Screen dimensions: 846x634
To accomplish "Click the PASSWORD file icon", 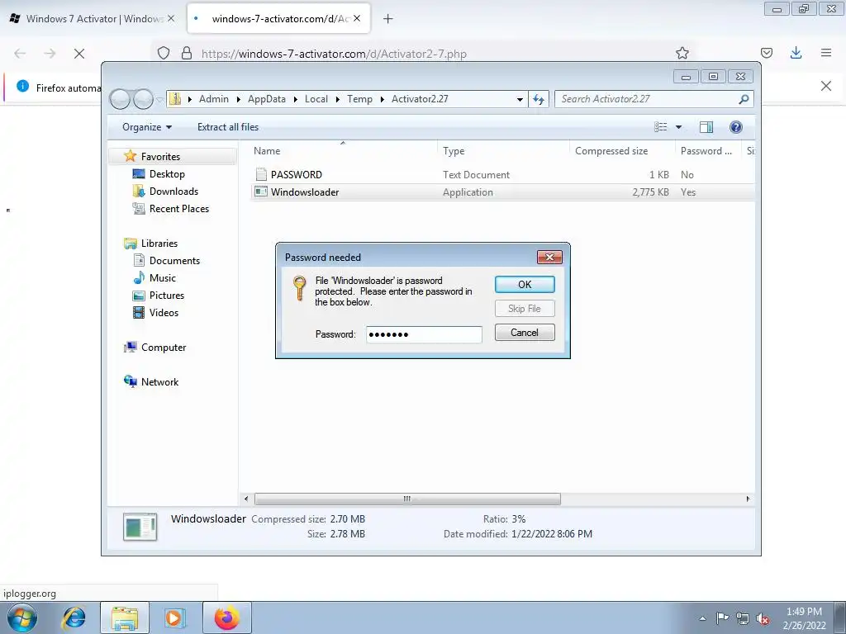I will (x=261, y=174).
